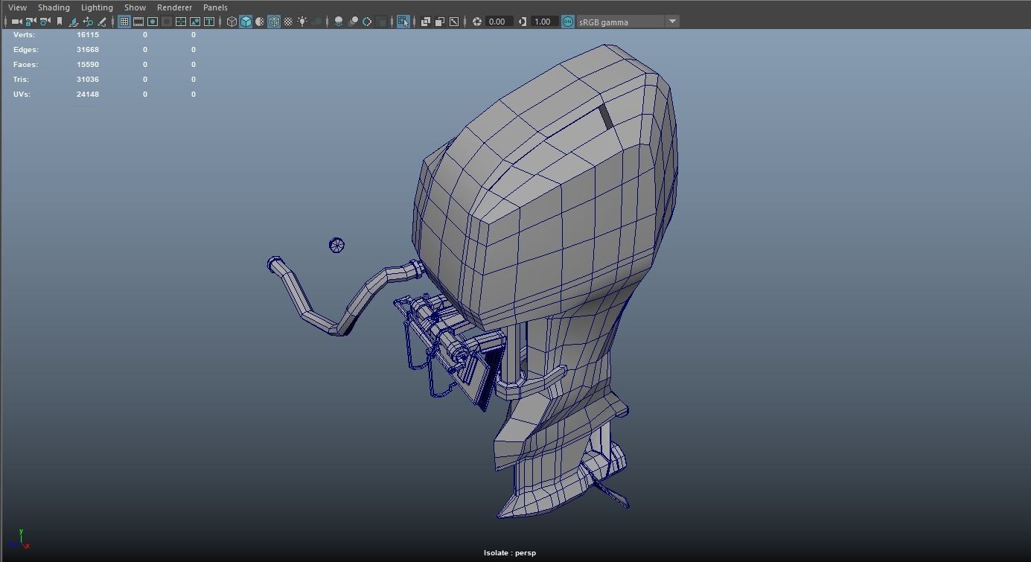The image size is (1031, 562).
Task: Open the Lighting menu
Action: [97, 7]
